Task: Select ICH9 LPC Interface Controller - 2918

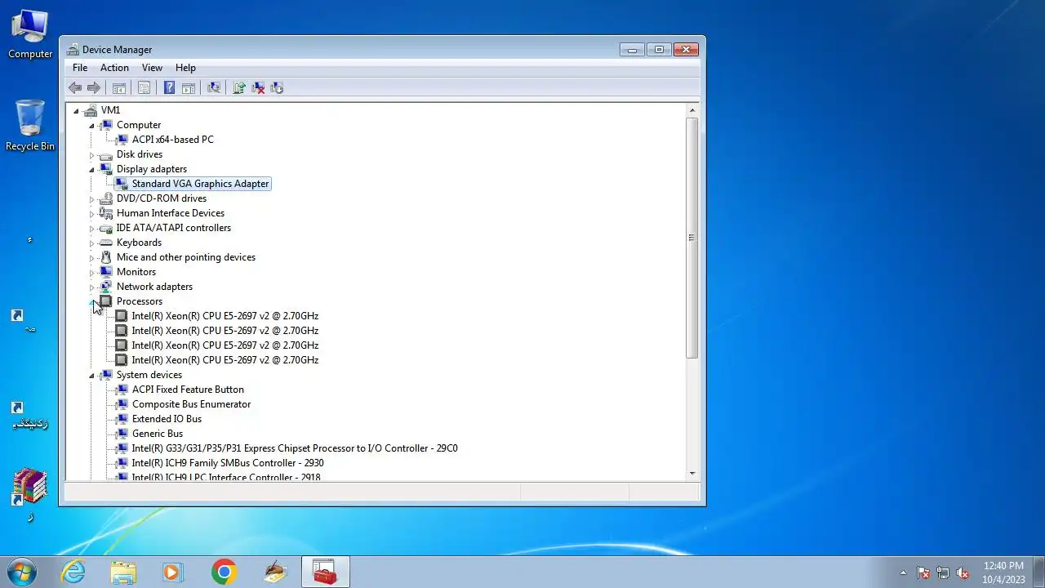Action: 226,477
